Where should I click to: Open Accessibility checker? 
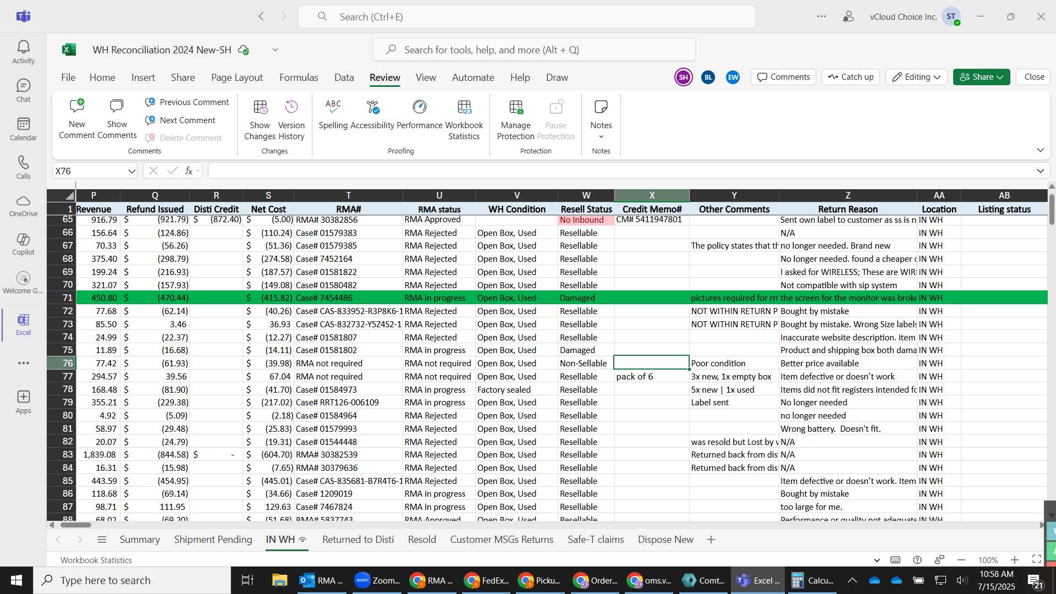tap(372, 114)
